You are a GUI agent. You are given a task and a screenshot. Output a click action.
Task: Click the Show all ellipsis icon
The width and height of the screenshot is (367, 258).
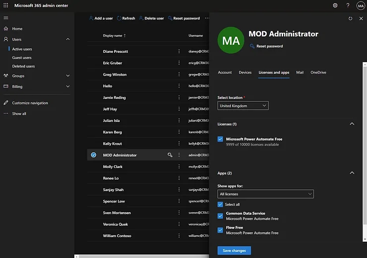click(6, 113)
